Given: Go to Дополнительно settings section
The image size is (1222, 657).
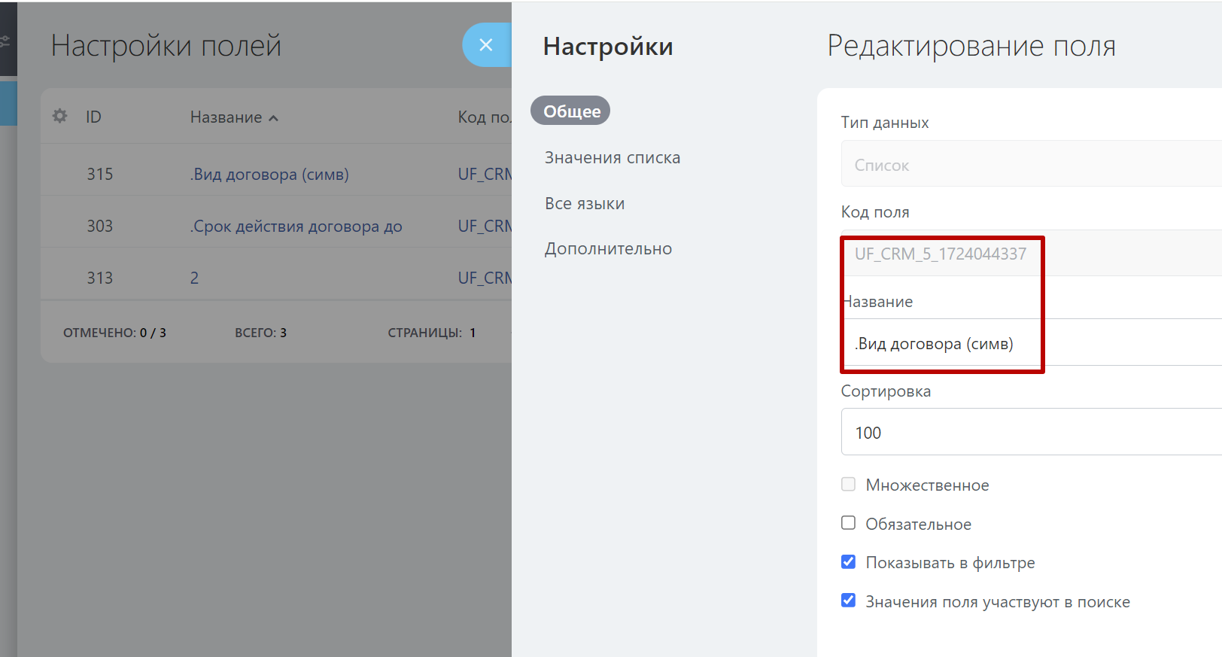Looking at the screenshot, I should [x=608, y=249].
